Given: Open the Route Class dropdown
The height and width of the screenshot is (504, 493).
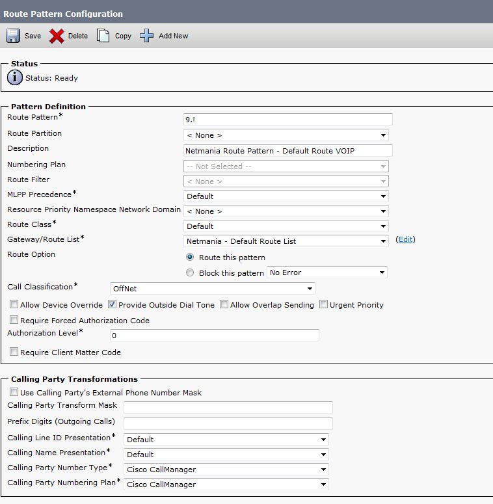Looking at the screenshot, I should pos(286,226).
